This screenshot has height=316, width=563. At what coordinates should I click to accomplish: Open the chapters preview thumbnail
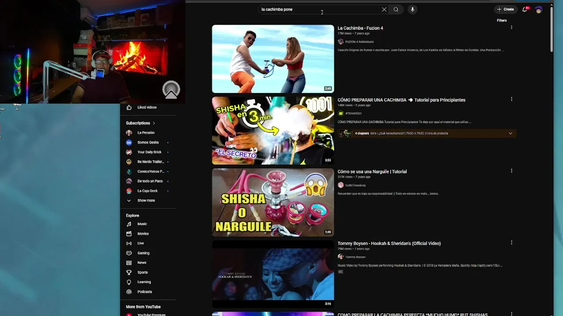click(x=345, y=133)
